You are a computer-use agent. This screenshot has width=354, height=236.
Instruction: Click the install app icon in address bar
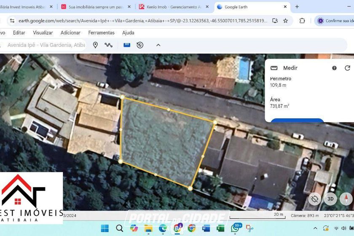275,21
